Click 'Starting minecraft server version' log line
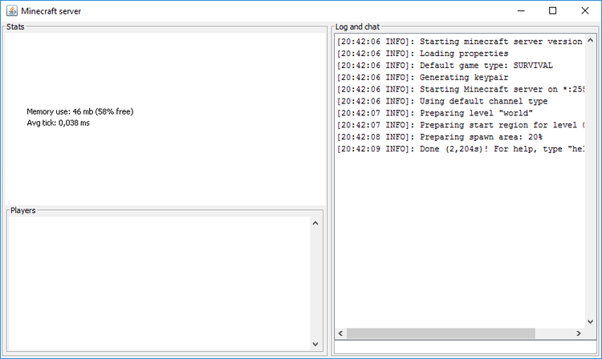Viewport: 602px width, 359px height. click(461, 42)
